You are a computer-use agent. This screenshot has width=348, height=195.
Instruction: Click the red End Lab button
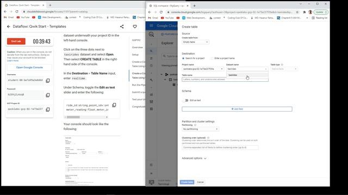point(16,41)
